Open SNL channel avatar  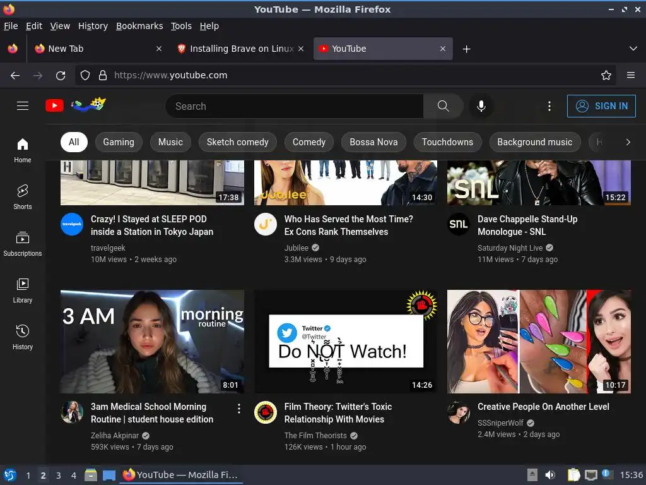[459, 224]
